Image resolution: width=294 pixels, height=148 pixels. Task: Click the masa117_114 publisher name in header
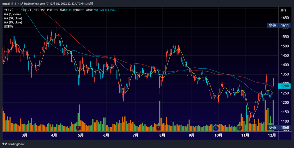tap(11, 3)
